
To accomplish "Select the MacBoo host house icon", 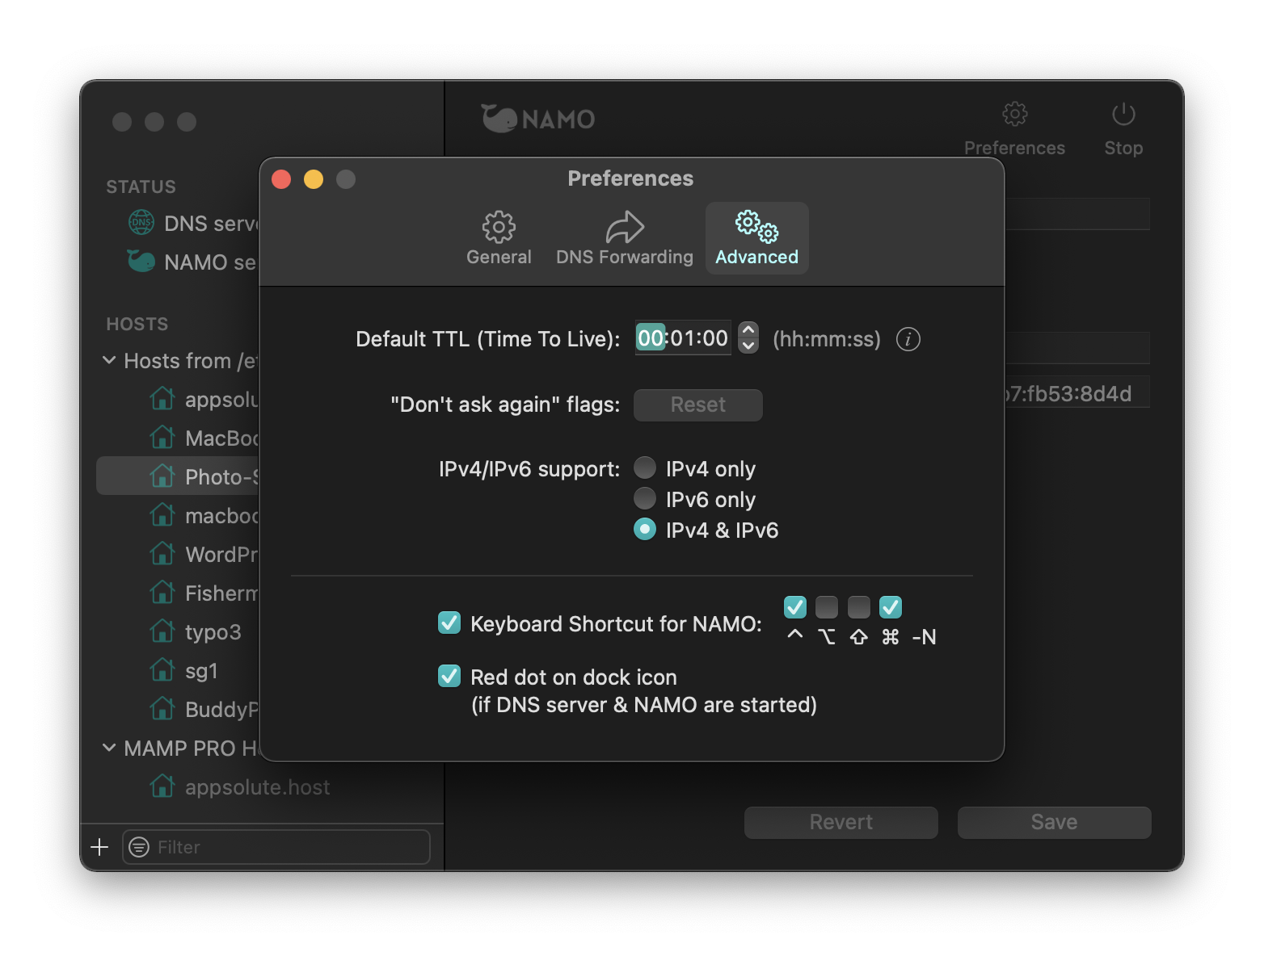I will 162,437.
